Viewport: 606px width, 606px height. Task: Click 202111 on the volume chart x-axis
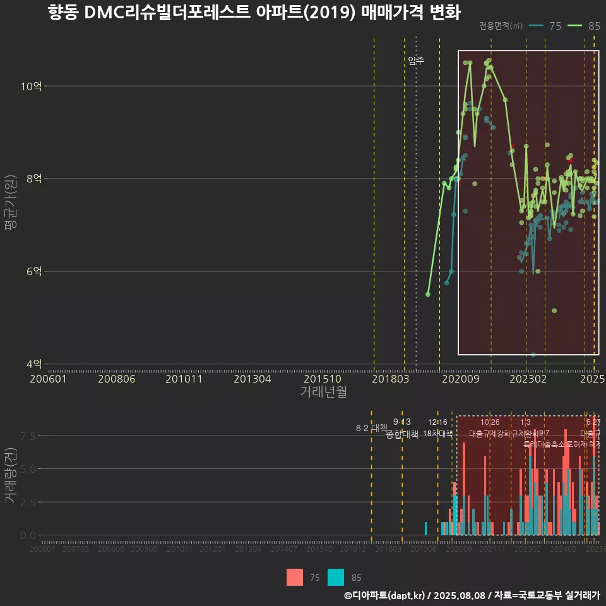pyautogui.click(x=492, y=549)
